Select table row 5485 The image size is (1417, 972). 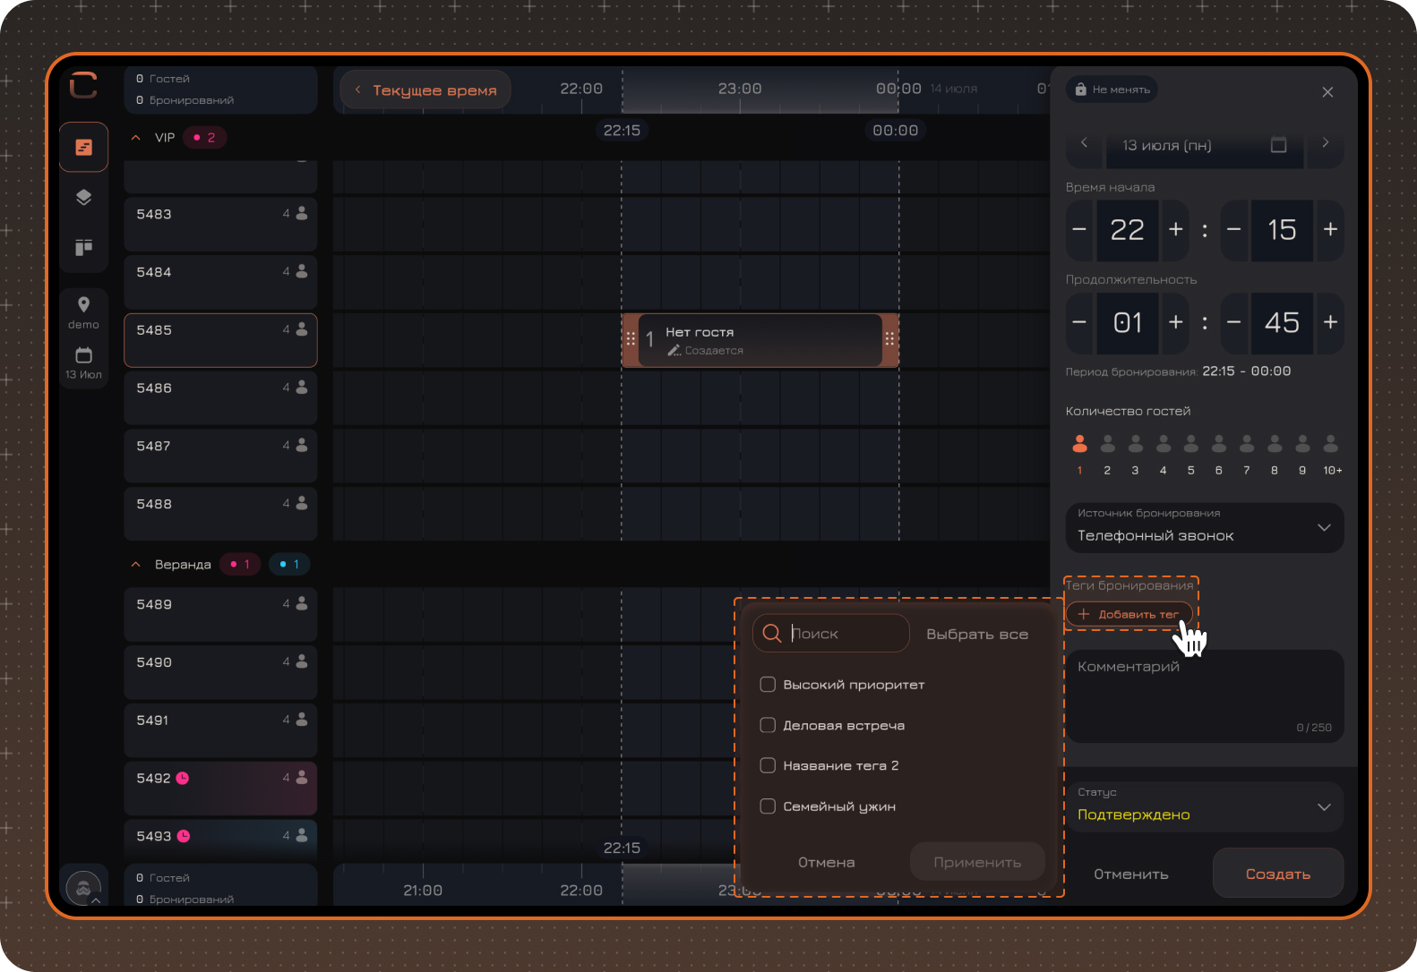click(x=220, y=340)
